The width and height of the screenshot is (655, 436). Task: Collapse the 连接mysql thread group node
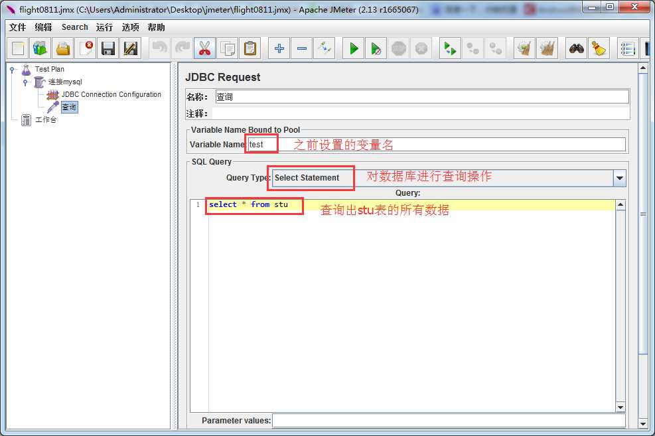pos(25,82)
